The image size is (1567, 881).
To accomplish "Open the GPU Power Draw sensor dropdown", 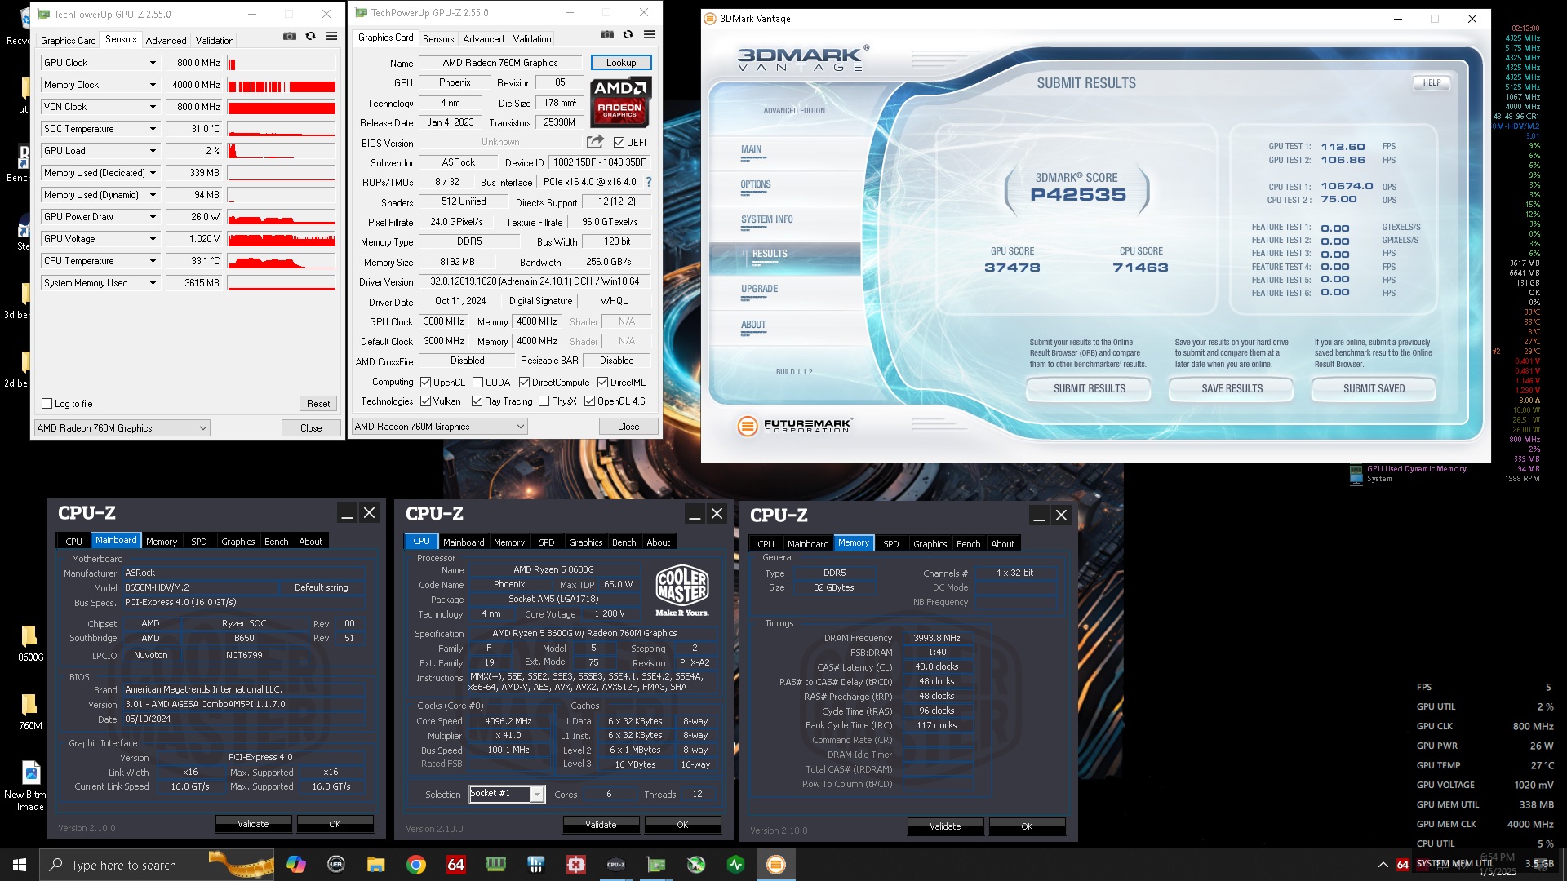I will click(152, 217).
